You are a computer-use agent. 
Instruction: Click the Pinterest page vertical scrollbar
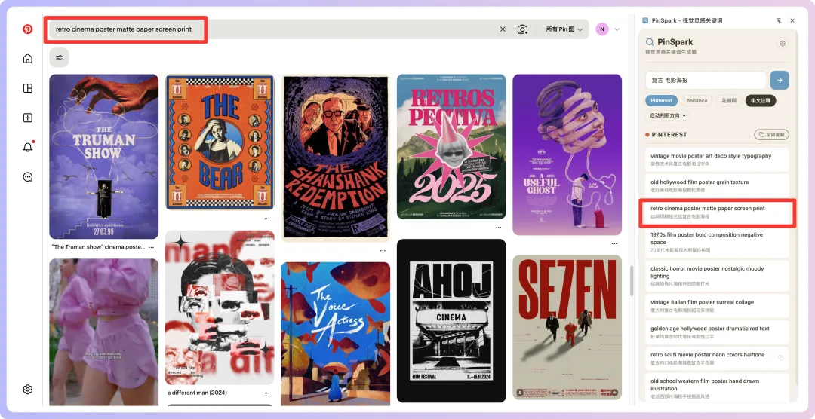[632, 281]
